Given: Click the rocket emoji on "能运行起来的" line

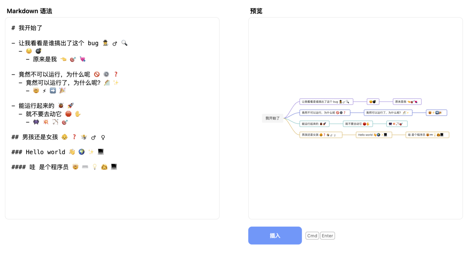Looking at the screenshot, I should 71,105.
